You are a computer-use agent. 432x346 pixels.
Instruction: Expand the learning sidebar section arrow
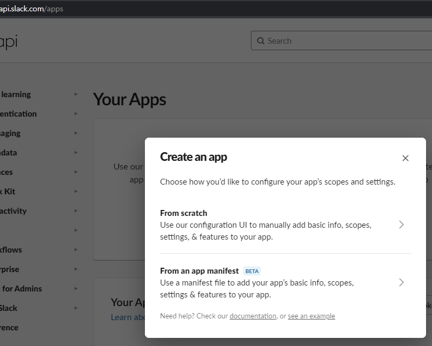[x=76, y=94]
